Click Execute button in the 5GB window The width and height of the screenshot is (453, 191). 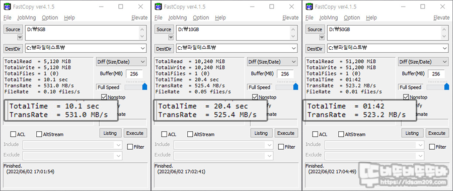coord(135,133)
